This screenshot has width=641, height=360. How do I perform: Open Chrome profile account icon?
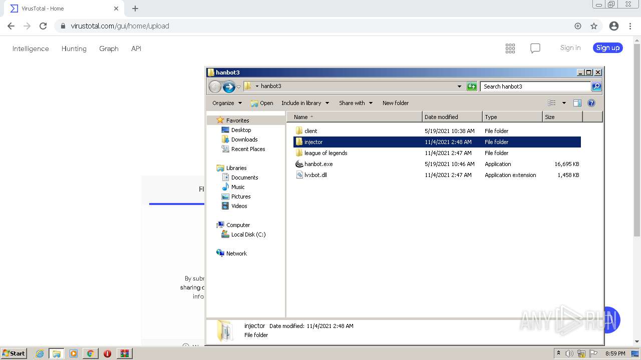tap(614, 26)
